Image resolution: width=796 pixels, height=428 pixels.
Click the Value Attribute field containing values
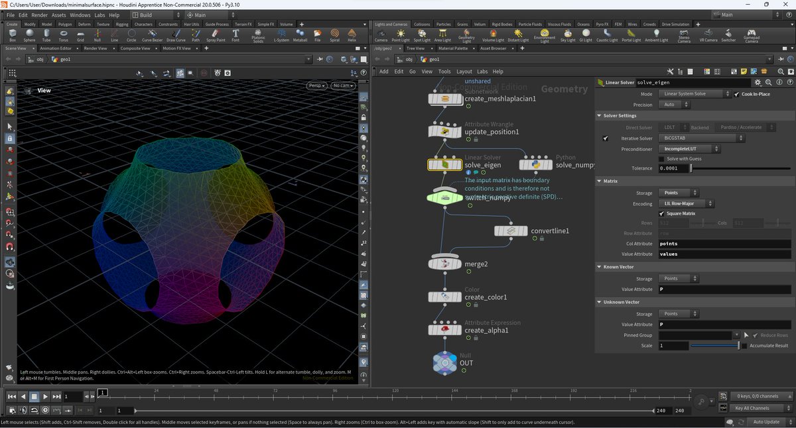tap(724, 254)
